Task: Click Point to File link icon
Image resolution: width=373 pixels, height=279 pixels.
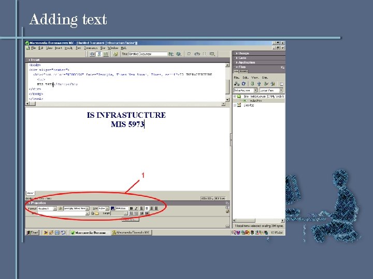Action: pos(93,213)
